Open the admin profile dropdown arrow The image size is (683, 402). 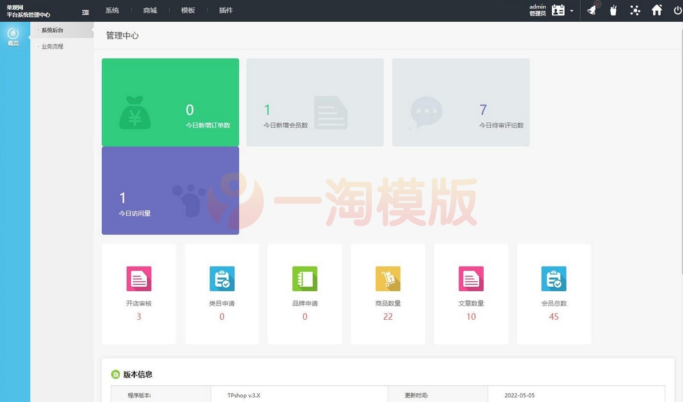click(572, 10)
